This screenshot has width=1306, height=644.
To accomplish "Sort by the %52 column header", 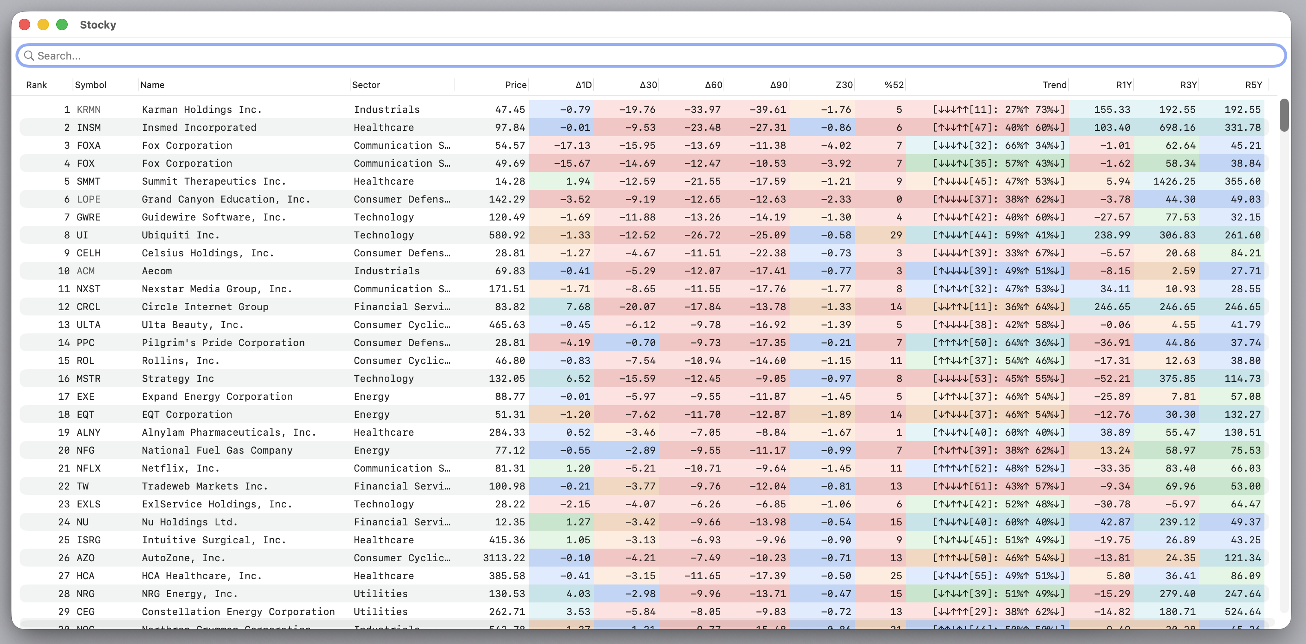I will pyautogui.click(x=894, y=85).
